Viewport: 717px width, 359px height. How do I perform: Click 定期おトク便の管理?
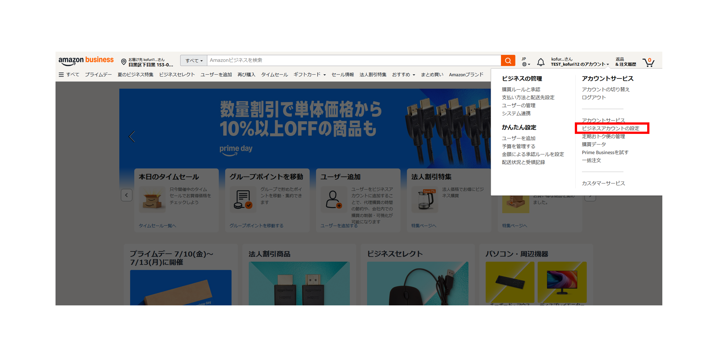pyautogui.click(x=603, y=136)
